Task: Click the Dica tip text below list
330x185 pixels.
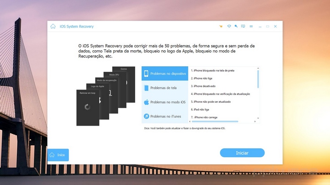Action: (185, 128)
